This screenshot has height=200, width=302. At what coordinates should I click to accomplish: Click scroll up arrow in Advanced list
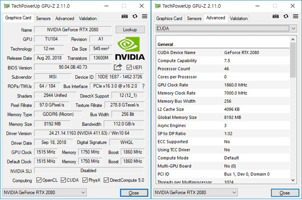click(293, 39)
